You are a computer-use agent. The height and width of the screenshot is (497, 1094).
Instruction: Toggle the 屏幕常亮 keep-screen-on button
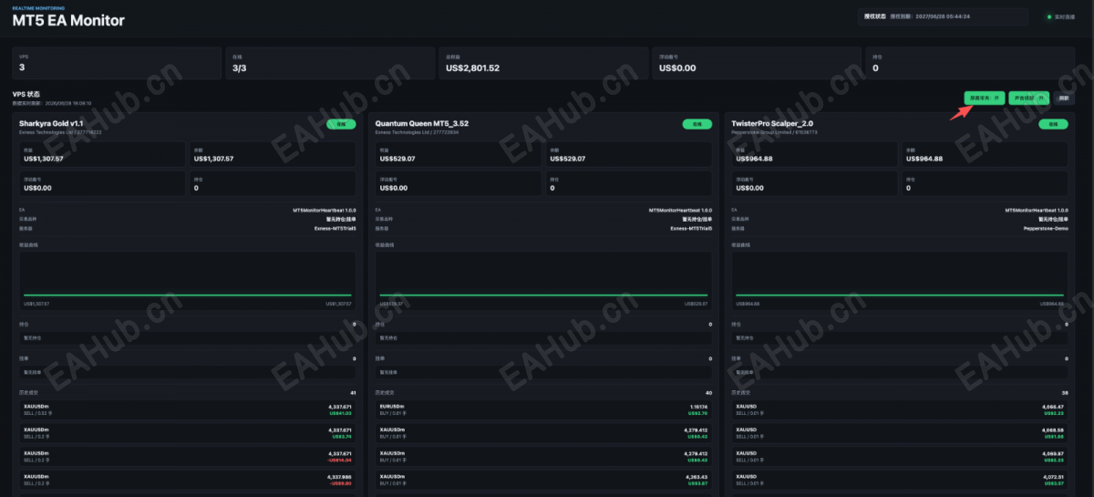[985, 98]
